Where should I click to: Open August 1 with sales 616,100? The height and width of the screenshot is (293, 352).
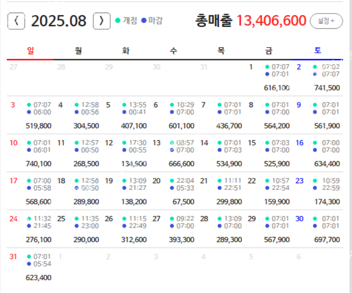pos(271,77)
